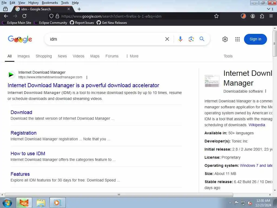277x208 pixels.
Task: Go back using the browser back arrow
Action: [6, 16]
